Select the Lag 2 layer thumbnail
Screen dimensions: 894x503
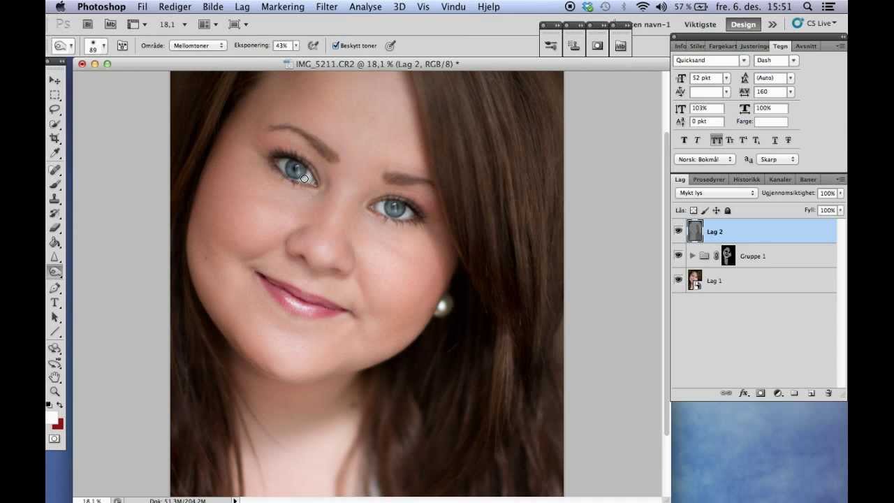pyautogui.click(x=695, y=231)
